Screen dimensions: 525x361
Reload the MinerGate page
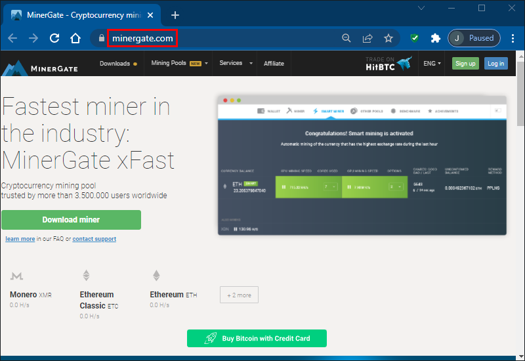click(x=54, y=38)
